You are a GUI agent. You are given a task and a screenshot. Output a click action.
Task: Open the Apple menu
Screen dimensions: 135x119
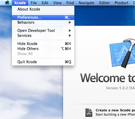point(7,3)
